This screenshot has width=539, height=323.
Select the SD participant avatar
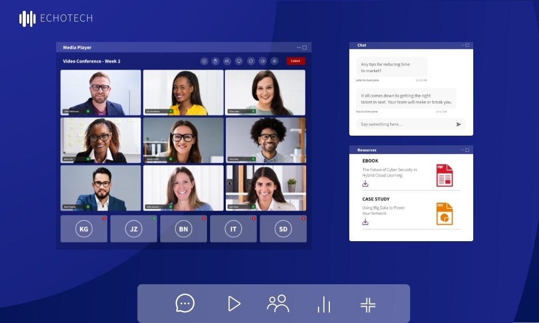[284, 229]
